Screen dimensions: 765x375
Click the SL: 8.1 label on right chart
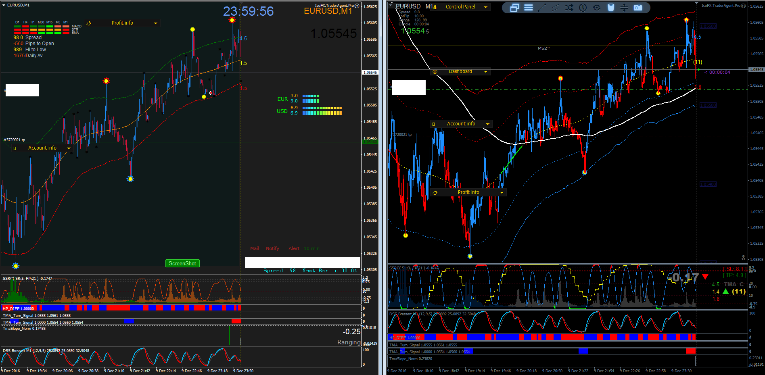pyautogui.click(x=735, y=269)
